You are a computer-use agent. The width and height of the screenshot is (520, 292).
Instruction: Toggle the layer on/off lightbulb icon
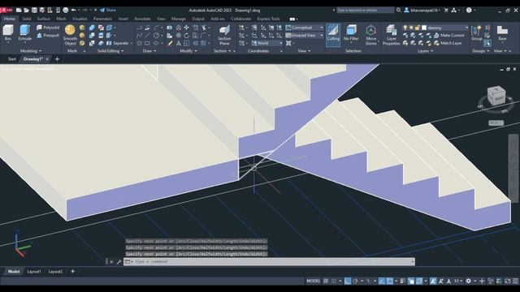click(405, 28)
